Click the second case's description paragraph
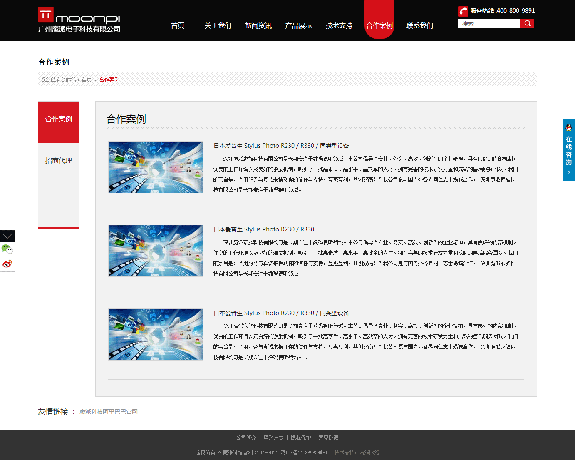This screenshot has width=575, height=460. point(366,258)
